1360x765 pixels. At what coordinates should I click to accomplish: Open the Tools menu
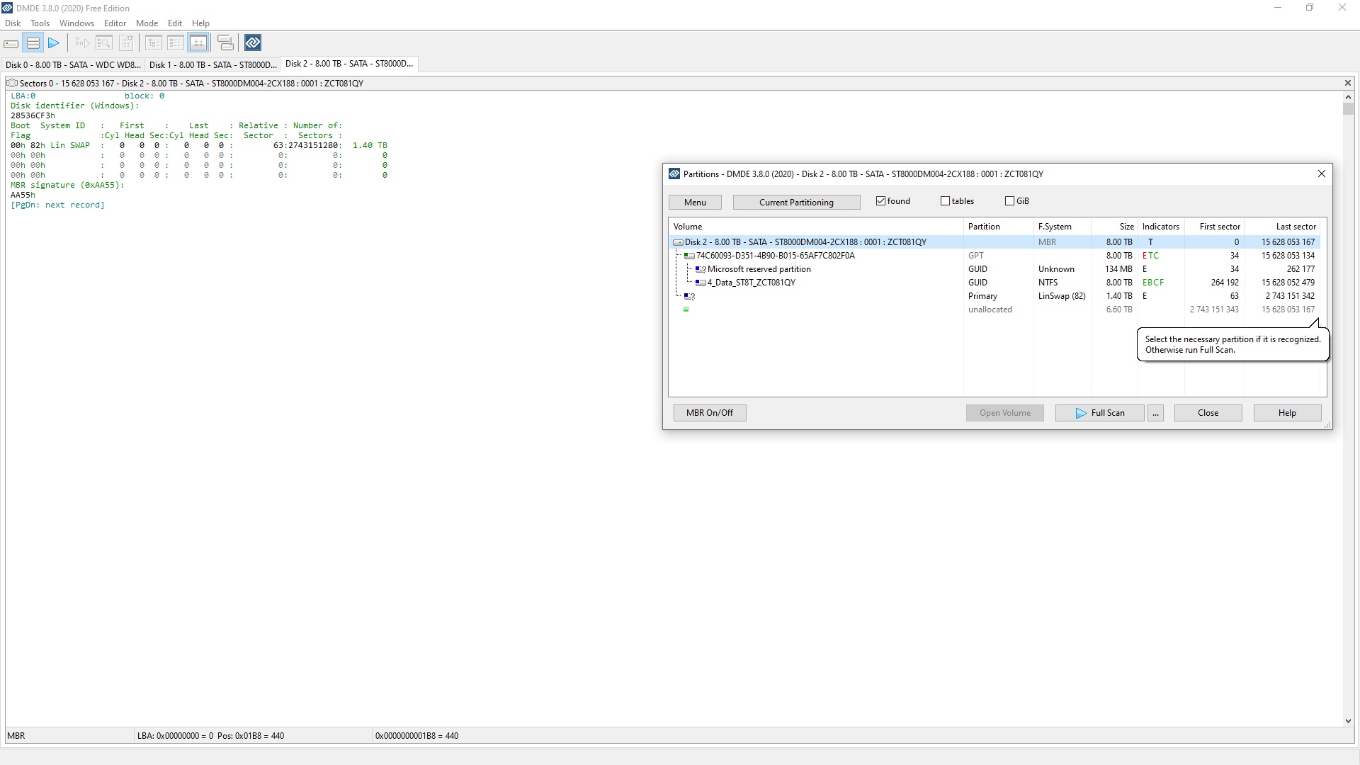(x=40, y=23)
